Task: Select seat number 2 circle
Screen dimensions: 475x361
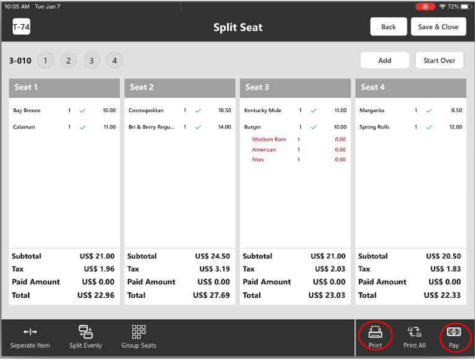Action: click(68, 61)
